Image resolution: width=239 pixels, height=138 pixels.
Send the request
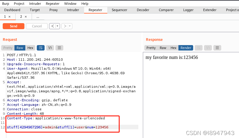tap(14, 26)
